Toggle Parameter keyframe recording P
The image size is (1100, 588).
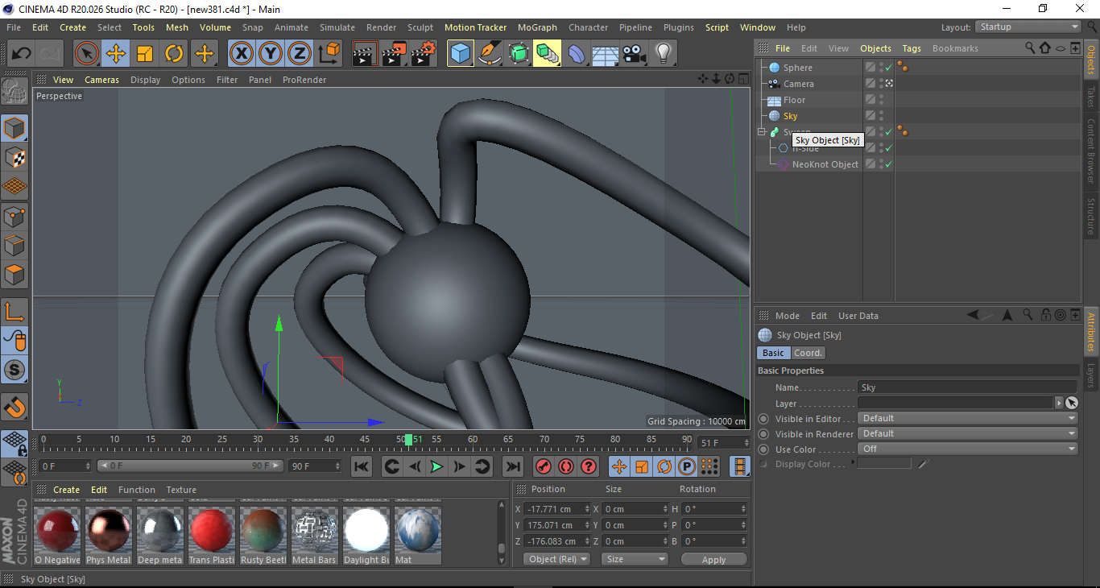(x=687, y=466)
